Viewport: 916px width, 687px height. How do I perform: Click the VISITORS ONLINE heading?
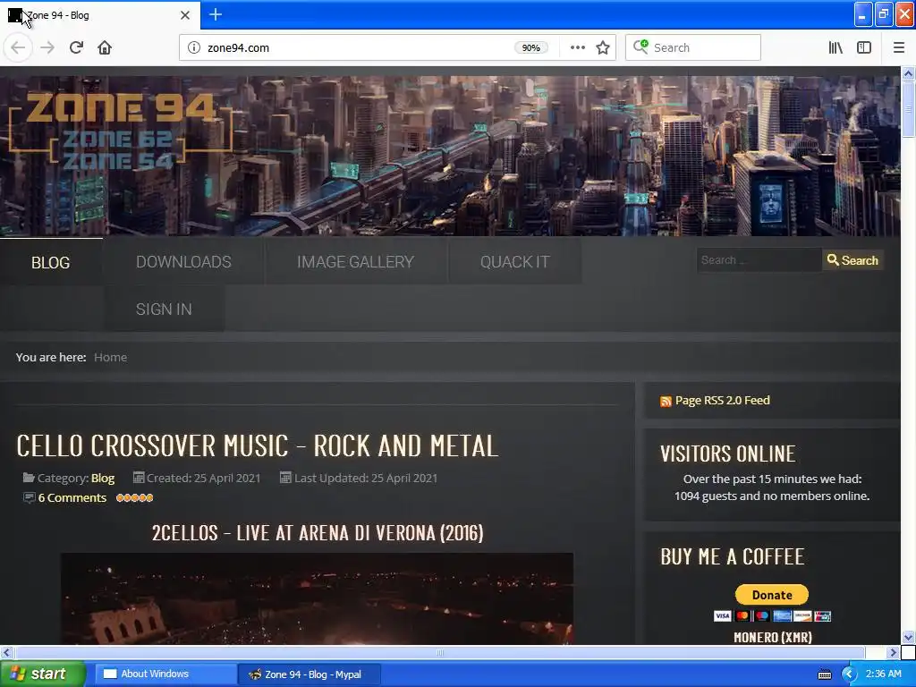(727, 454)
